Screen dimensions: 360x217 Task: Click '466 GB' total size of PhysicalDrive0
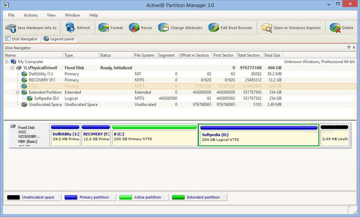coord(274,68)
